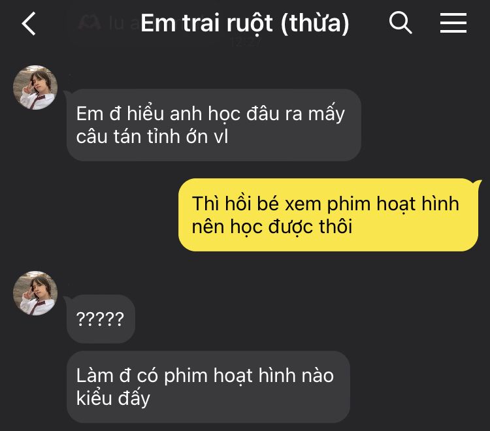Click the words kiểu đấy in last bubble
Screen dimensions: 490x431
(x=113, y=398)
